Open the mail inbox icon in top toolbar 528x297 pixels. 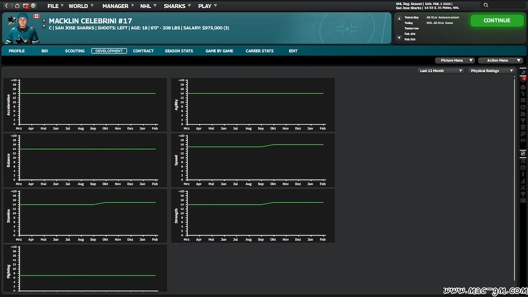(25, 6)
